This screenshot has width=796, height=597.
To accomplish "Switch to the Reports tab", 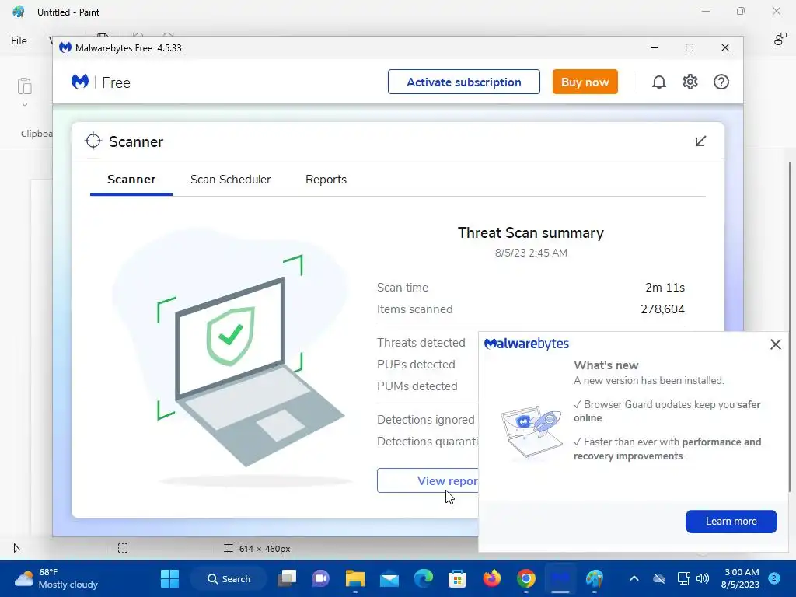I will (326, 180).
